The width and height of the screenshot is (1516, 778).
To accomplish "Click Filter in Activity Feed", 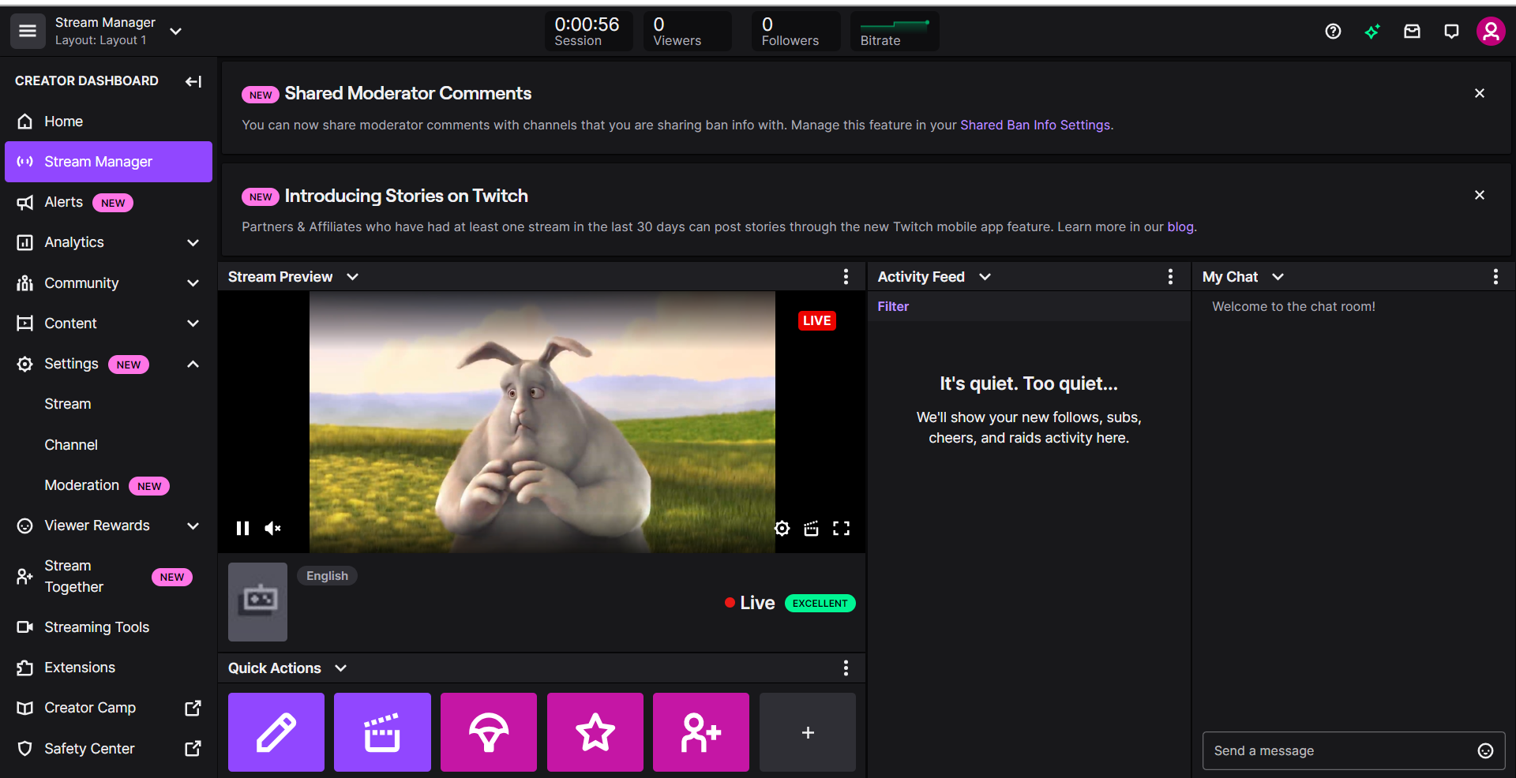I will pos(893,306).
